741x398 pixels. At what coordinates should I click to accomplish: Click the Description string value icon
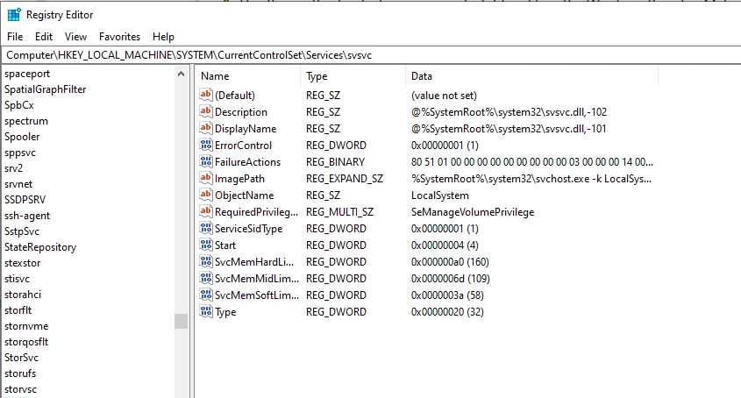tap(205, 111)
